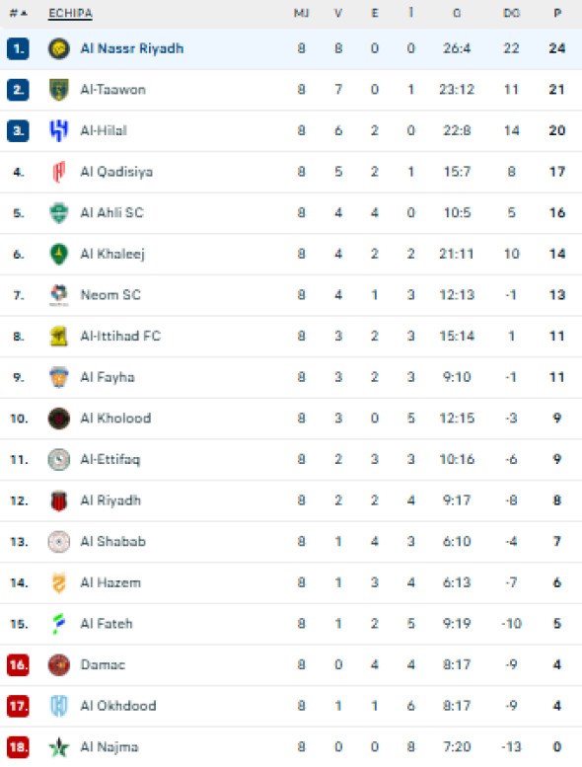Click the Al Qadisiya red crest
This screenshot has height=767, width=582.
click(58, 172)
